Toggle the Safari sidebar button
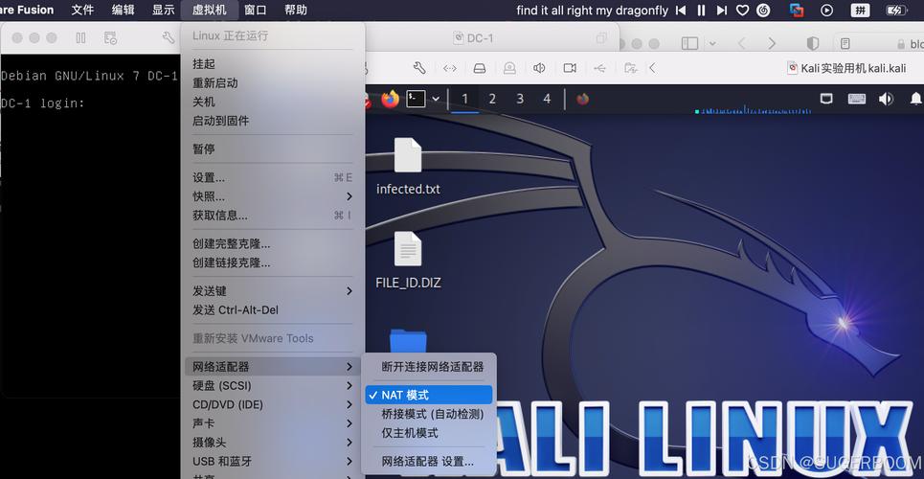This screenshot has height=479, width=924. tap(689, 43)
